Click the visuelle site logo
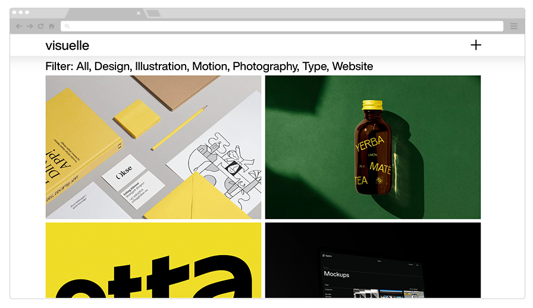 [67, 46]
